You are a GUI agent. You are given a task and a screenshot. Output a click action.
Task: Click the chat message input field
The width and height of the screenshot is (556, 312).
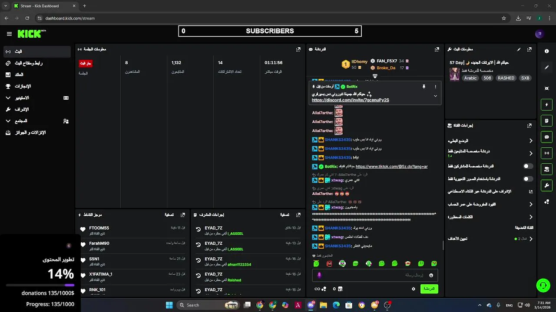[375, 275]
